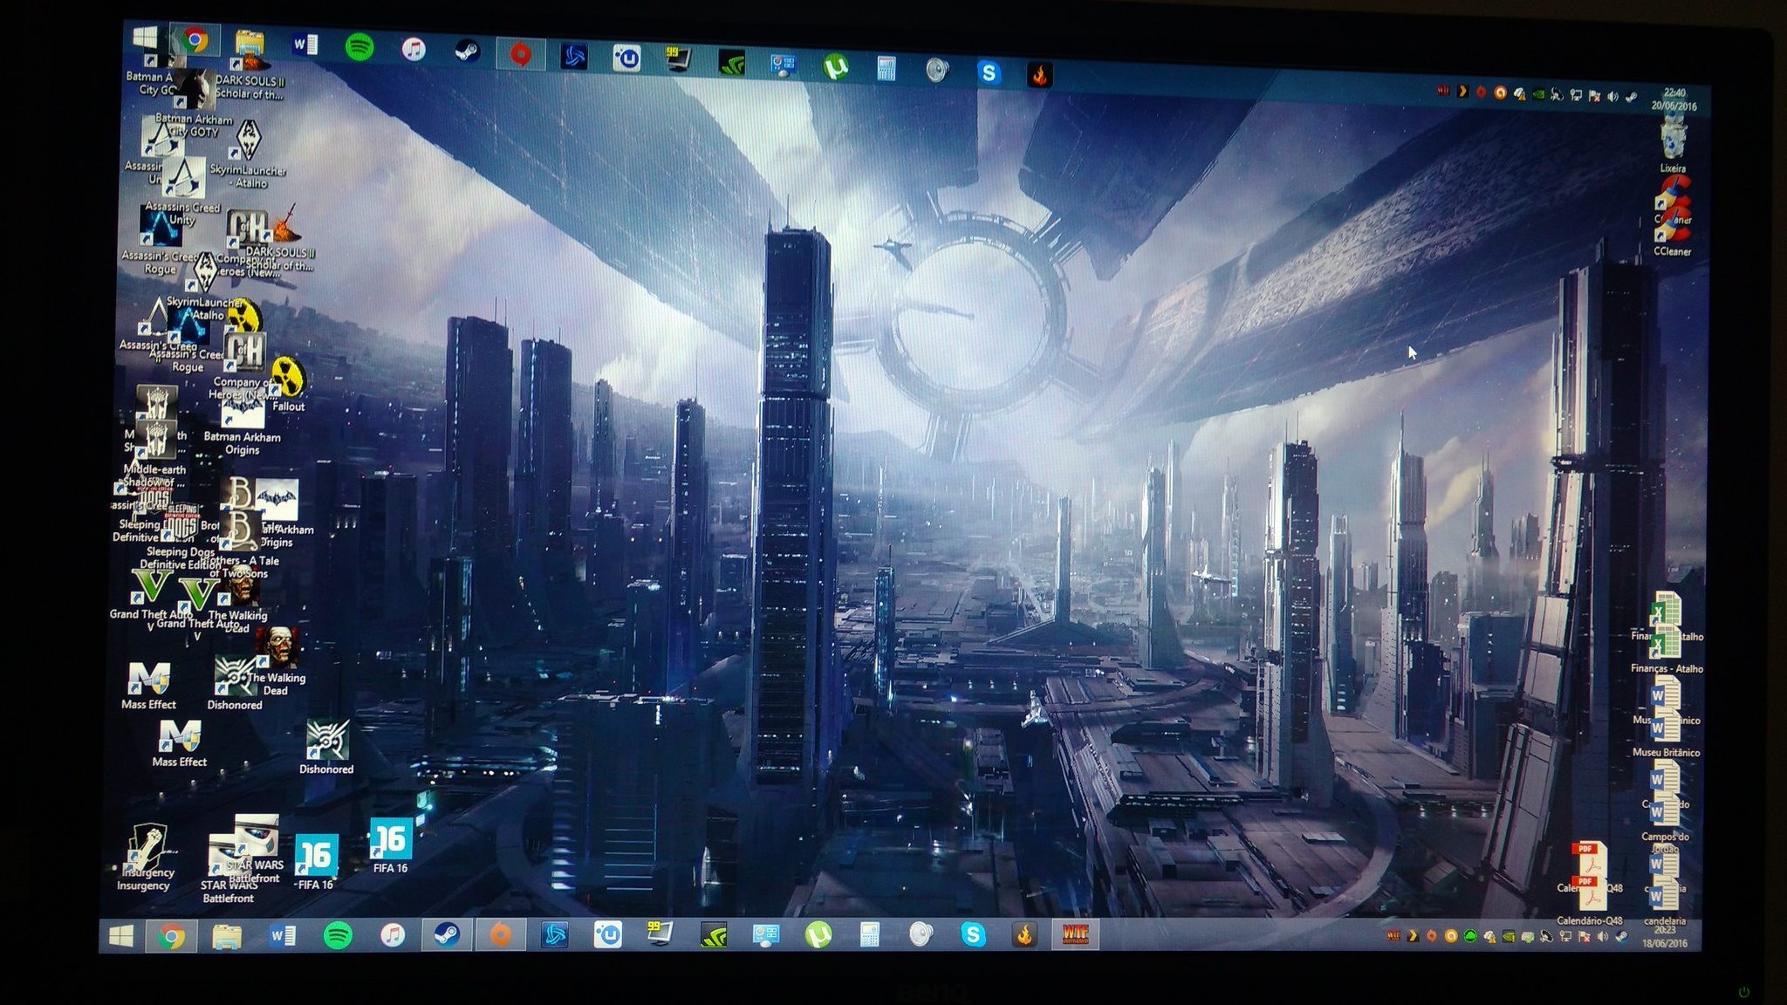
Task: Click the volume icon in the top system tray
Action: (1613, 96)
